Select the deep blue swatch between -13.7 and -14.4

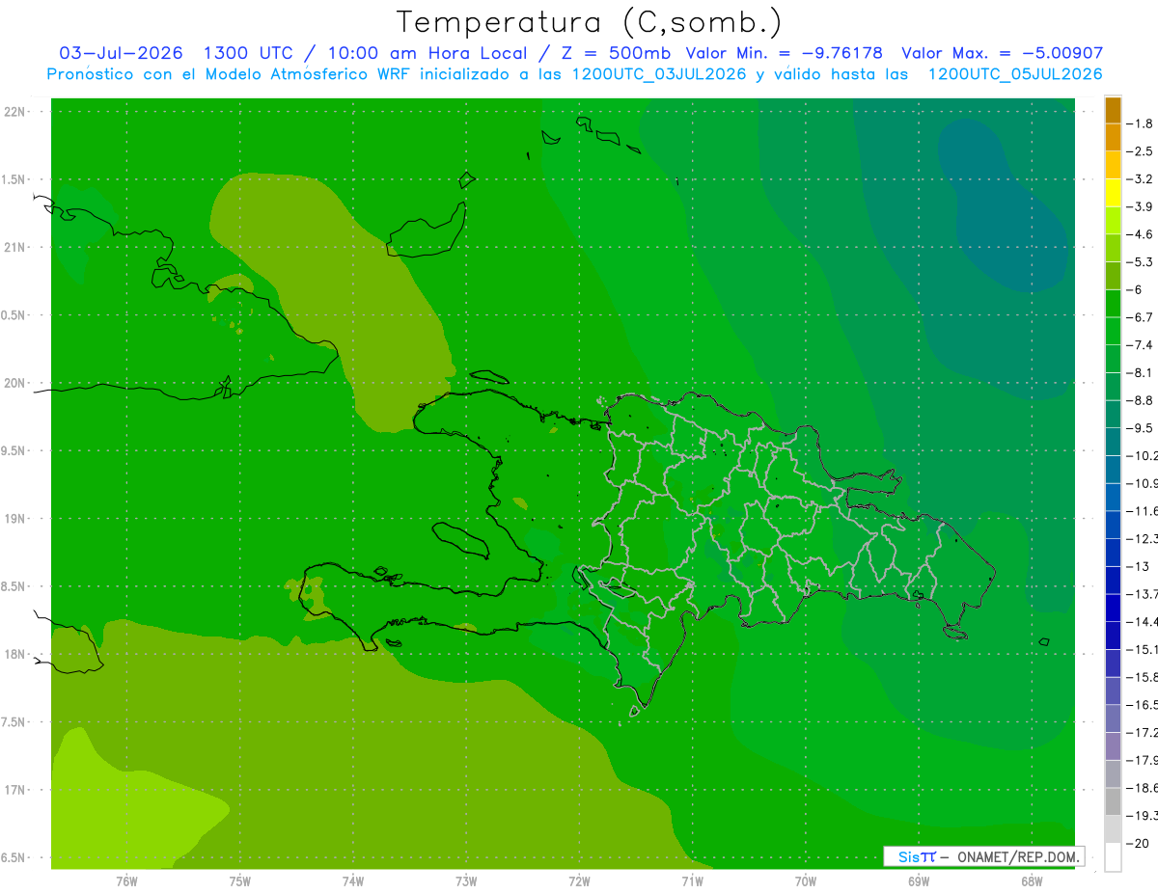[1113, 608]
